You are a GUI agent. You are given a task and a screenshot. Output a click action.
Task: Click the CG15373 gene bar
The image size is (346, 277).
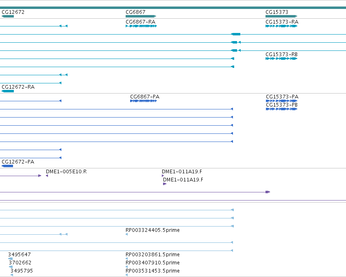(281, 16)
